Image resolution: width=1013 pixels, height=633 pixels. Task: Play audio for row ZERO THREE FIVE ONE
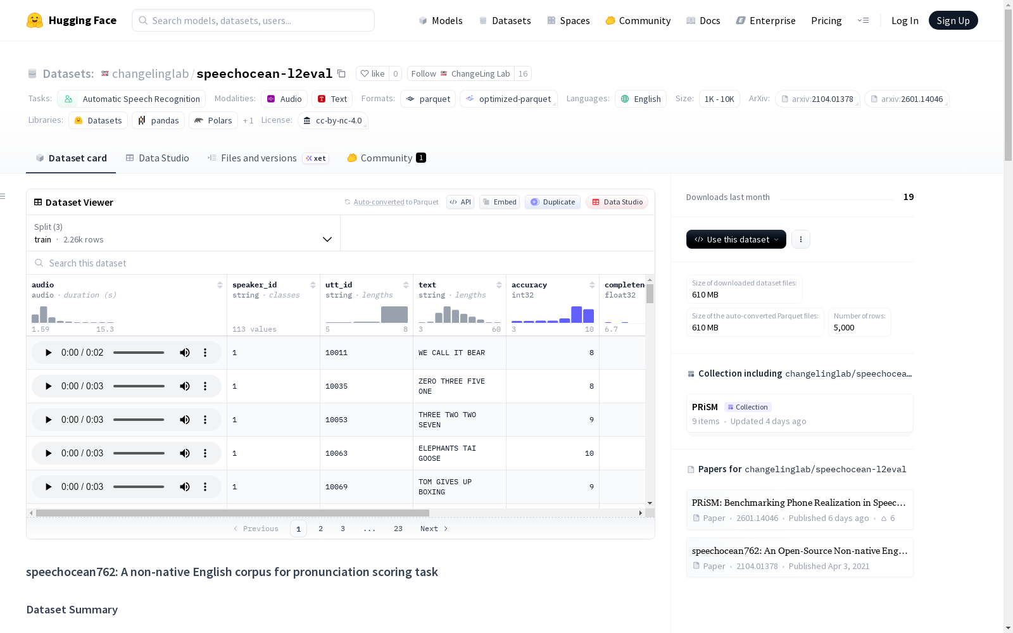click(48, 386)
